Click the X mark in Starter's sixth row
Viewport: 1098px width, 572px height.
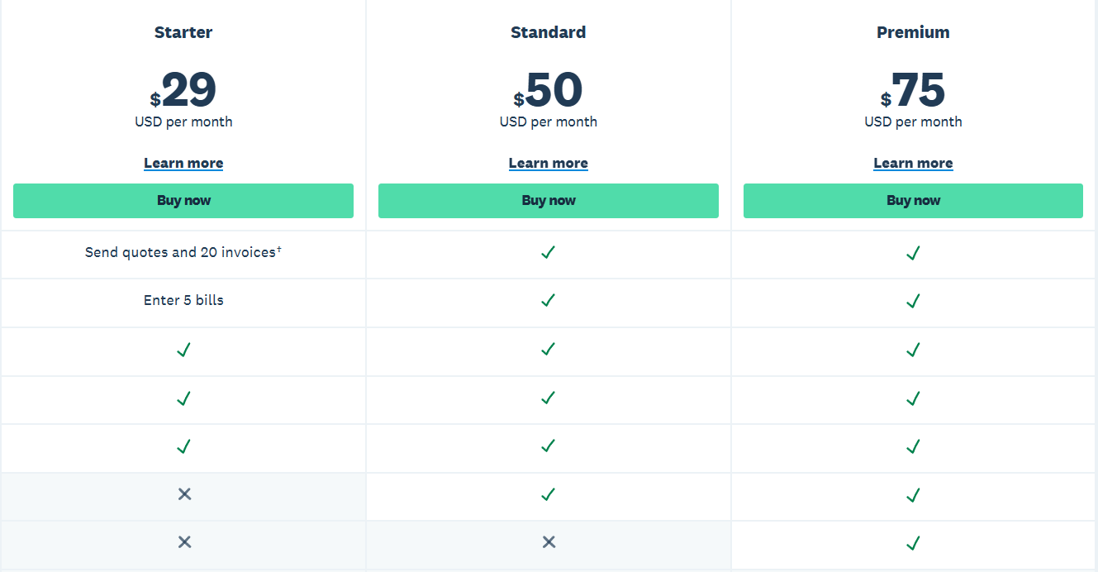pos(183,494)
